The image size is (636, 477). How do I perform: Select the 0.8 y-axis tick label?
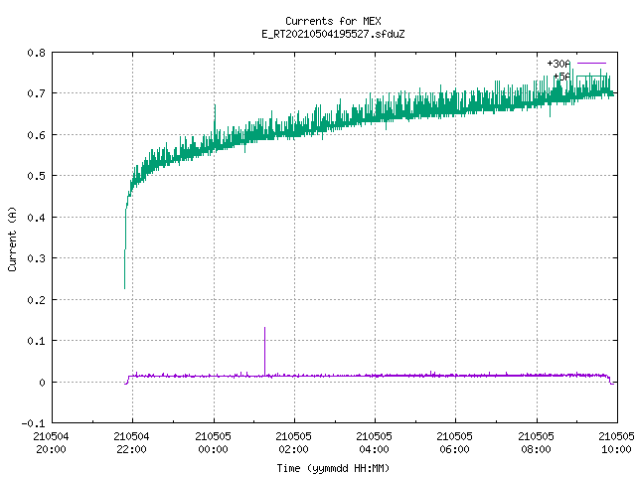pyautogui.click(x=36, y=53)
